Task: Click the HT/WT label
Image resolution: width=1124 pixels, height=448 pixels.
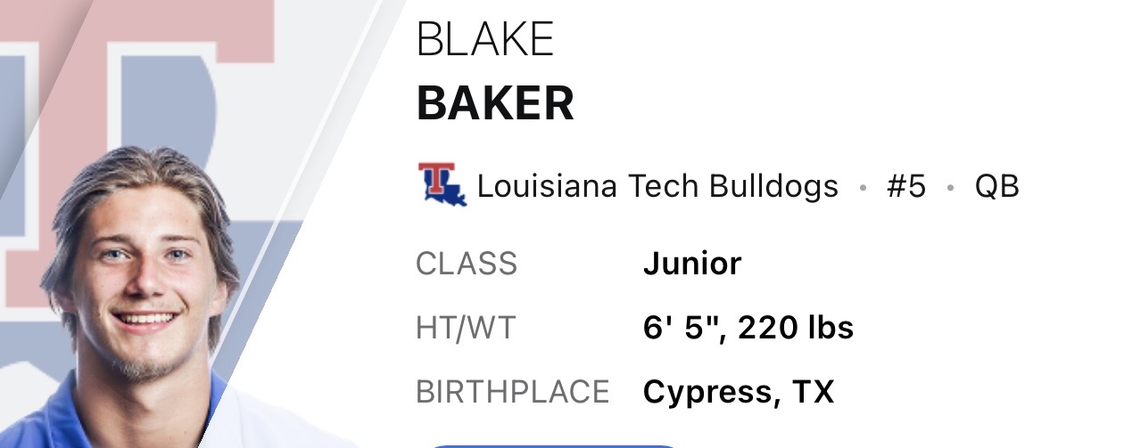Action: pos(466,328)
